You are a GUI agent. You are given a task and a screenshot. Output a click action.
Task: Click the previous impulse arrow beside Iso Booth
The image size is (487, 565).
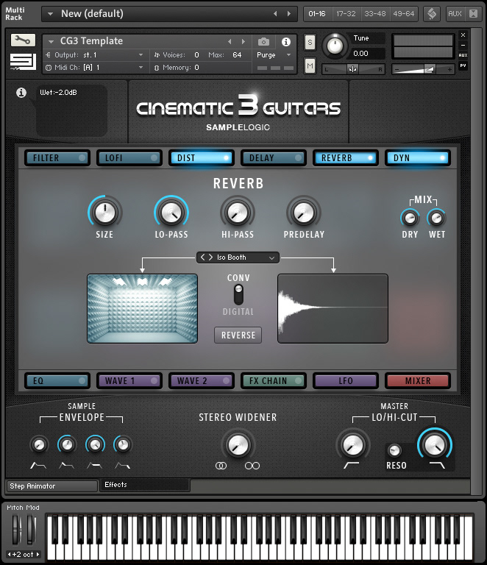[x=203, y=257]
